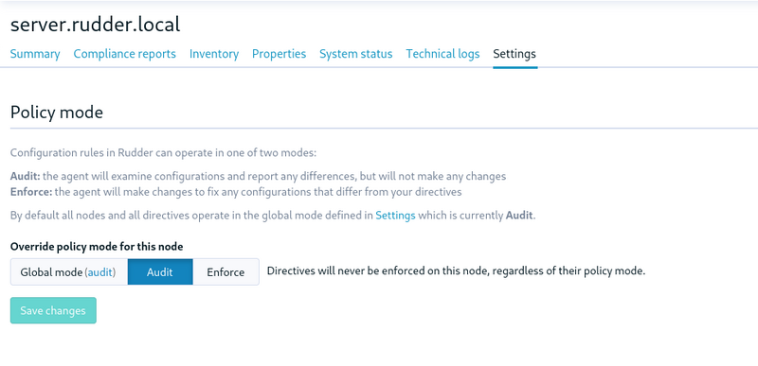This screenshot has height=366, width=758.
Task: Follow the Settings link in description
Action: pos(395,216)
